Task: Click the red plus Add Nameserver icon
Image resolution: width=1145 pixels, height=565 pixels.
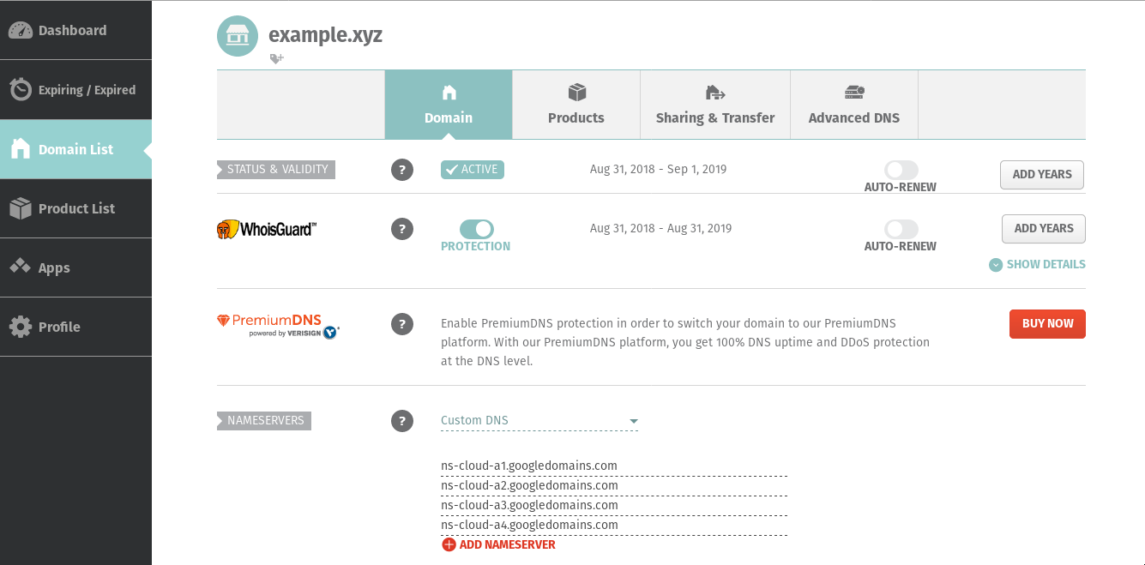Action: point(449,544)
